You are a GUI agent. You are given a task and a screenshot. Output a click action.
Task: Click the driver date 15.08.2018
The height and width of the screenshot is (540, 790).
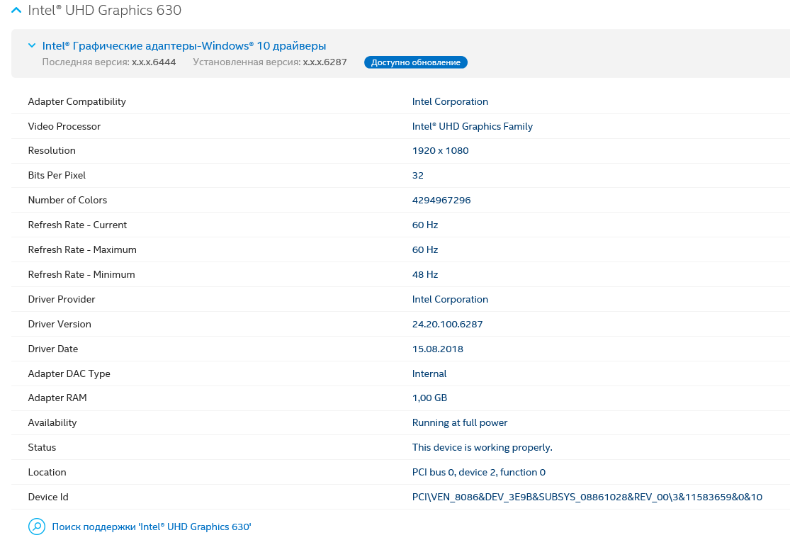437,349
